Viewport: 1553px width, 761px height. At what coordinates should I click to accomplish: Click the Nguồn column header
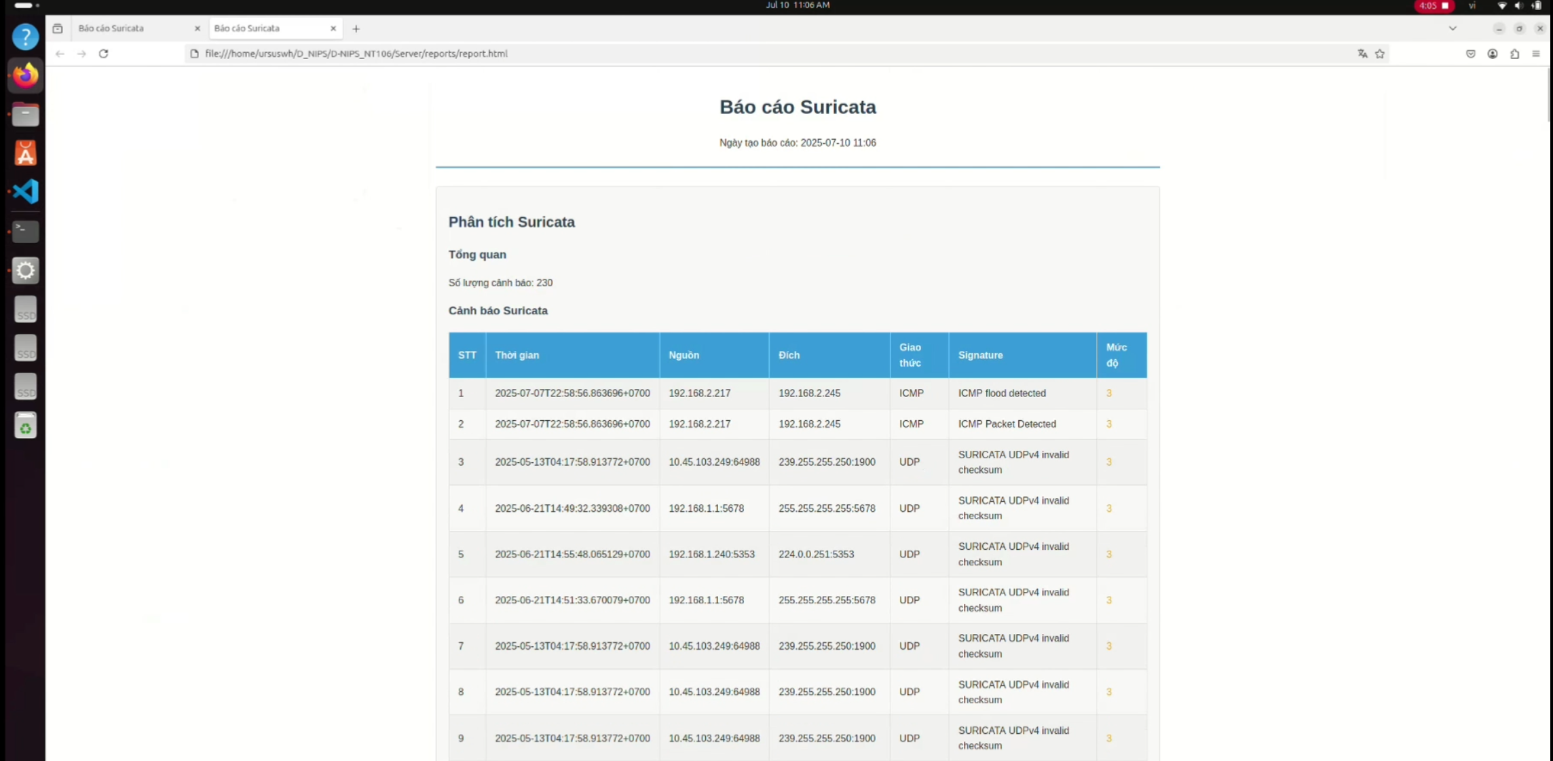(714, 355)
